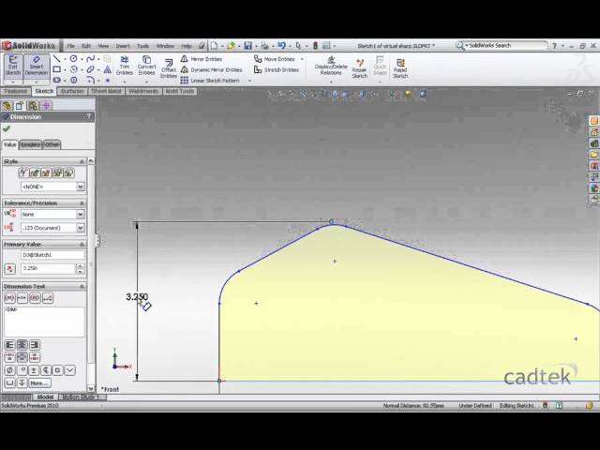The width and height of the screenshot is (600, 450).
Task: Open the View menu
Action: point(103,46)
